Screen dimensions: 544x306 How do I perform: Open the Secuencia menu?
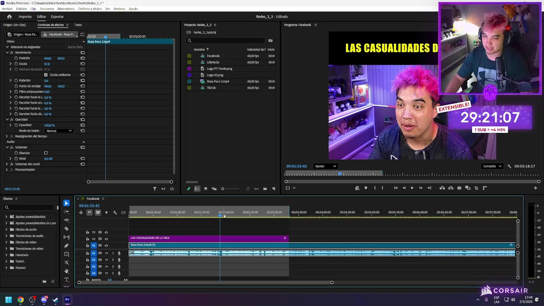pos(47,9)
